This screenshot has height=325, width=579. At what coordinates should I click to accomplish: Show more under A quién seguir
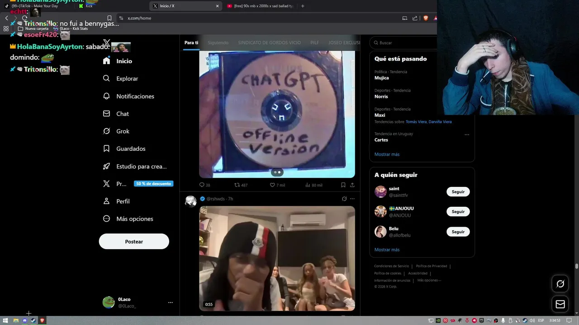tap(387, 250)
